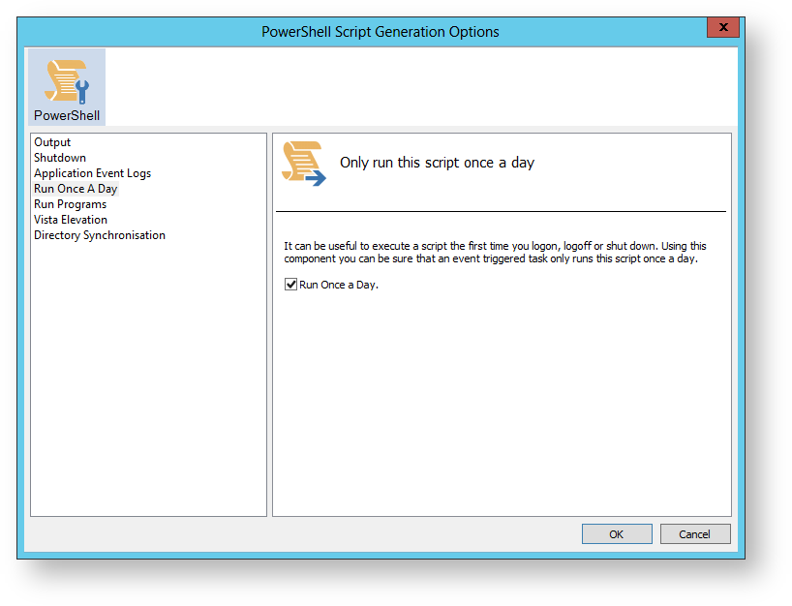The width and height of the screenshot is (792, 606).
Task: Click the dialog title bar text
Action: tap(380, 32)
